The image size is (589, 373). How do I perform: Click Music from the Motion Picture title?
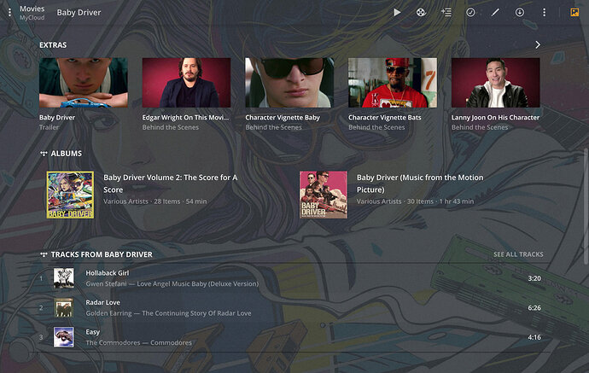point(420,184)
